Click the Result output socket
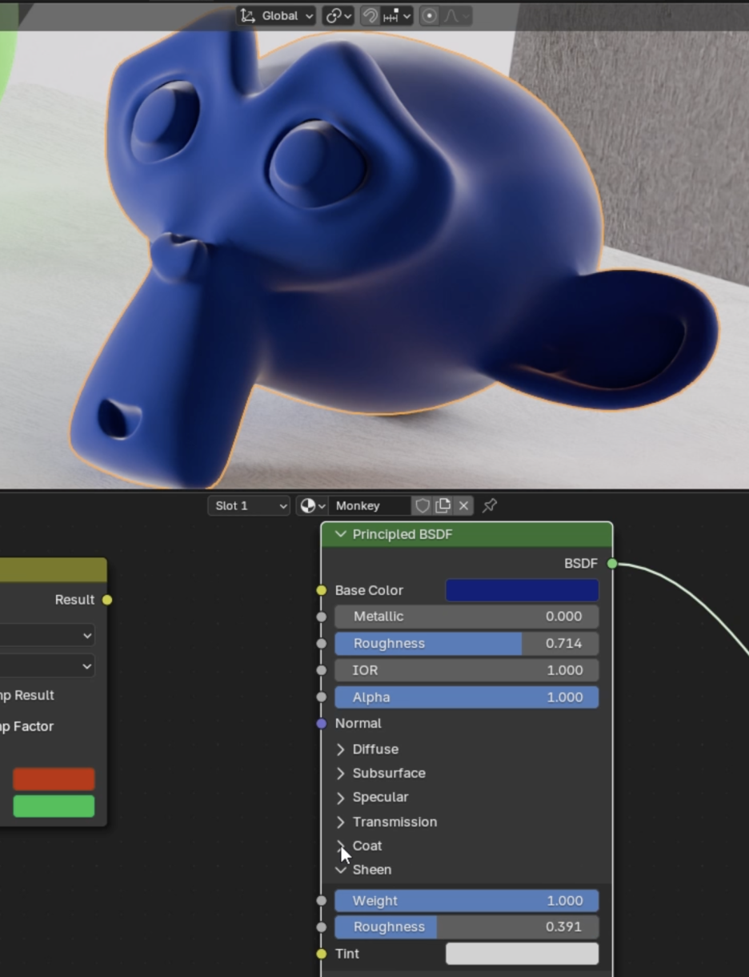Viewport: 749px width, 977px height. pos(107,600)
